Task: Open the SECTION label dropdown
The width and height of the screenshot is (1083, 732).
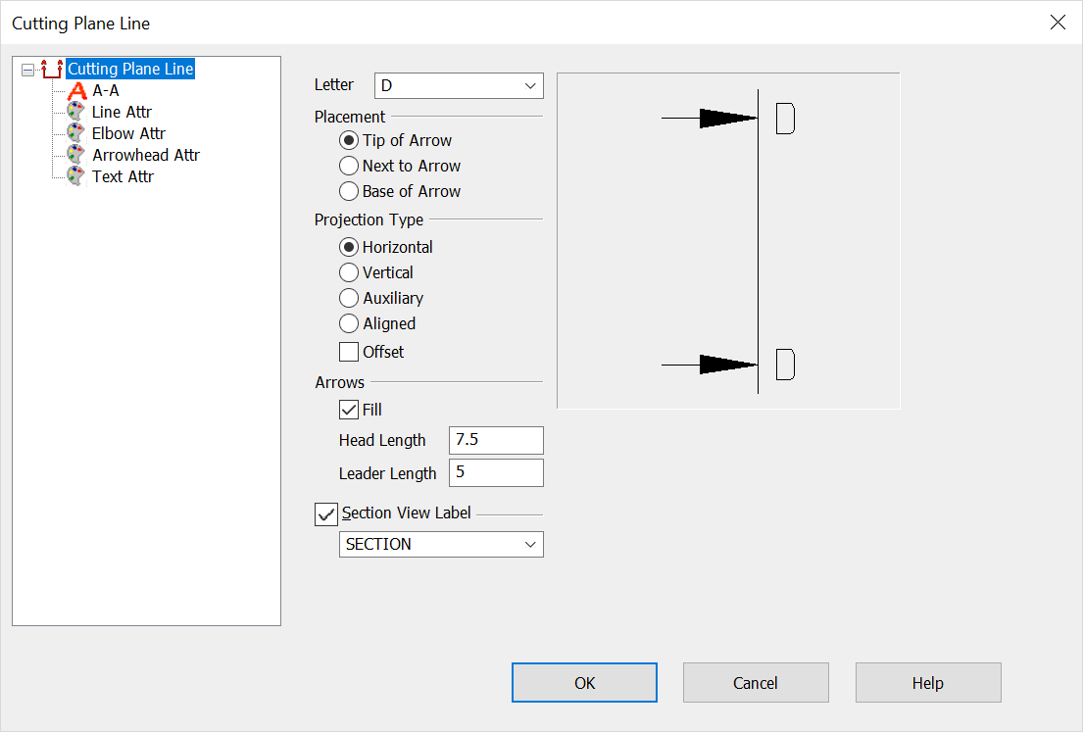Action: 530,544
